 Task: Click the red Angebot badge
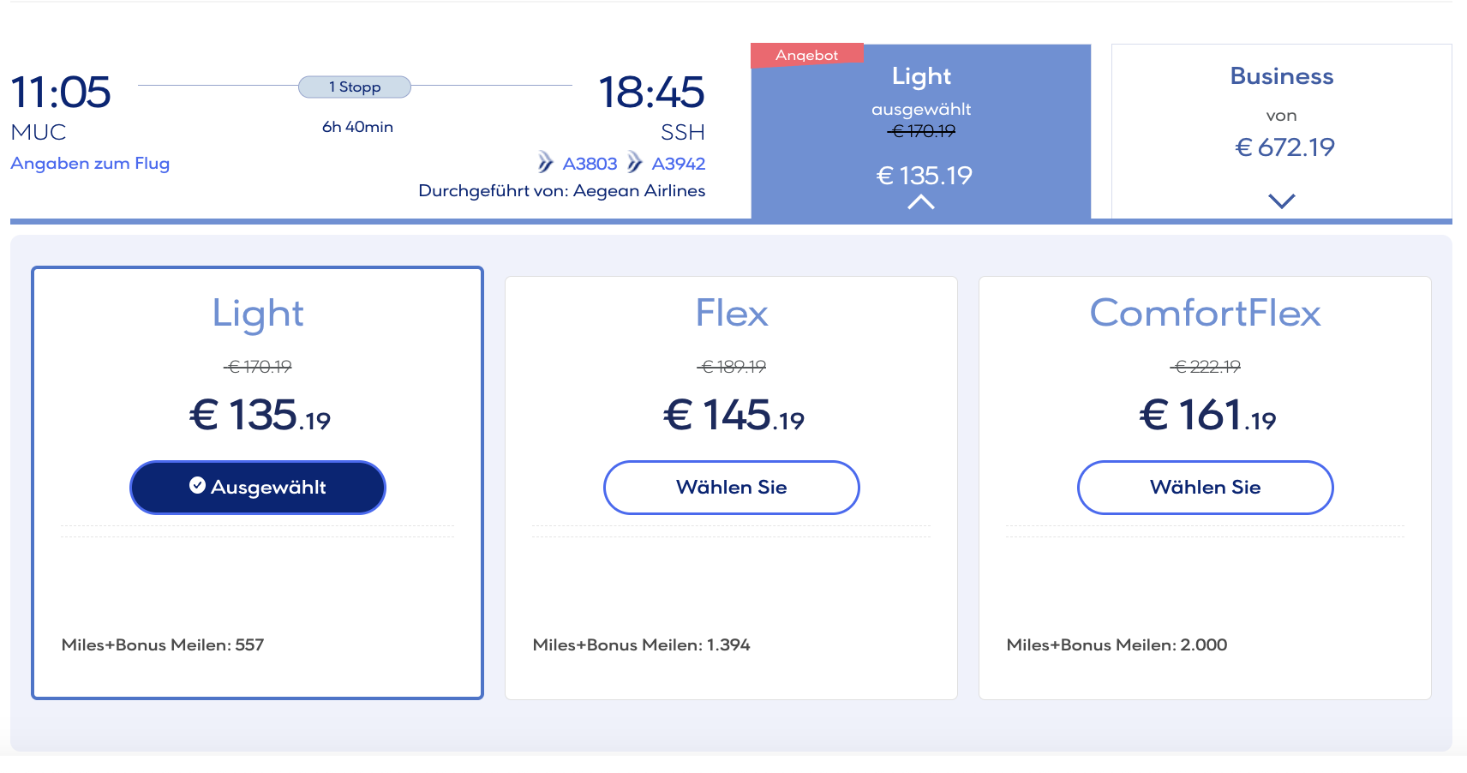[x=806, y=56]
